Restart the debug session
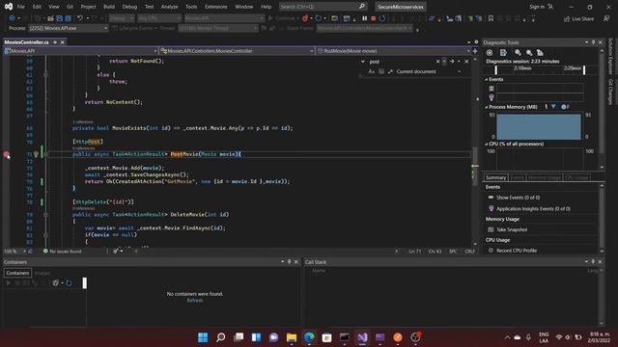The image size is (618, 347). [382, 18]
